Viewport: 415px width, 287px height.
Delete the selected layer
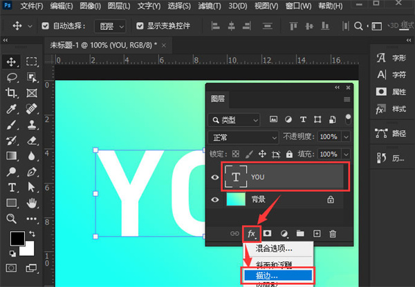[333, 234]
